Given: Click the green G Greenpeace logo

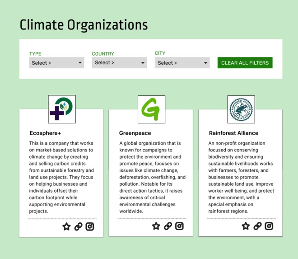Looking at the screenshot, I should tap(151, 109).
